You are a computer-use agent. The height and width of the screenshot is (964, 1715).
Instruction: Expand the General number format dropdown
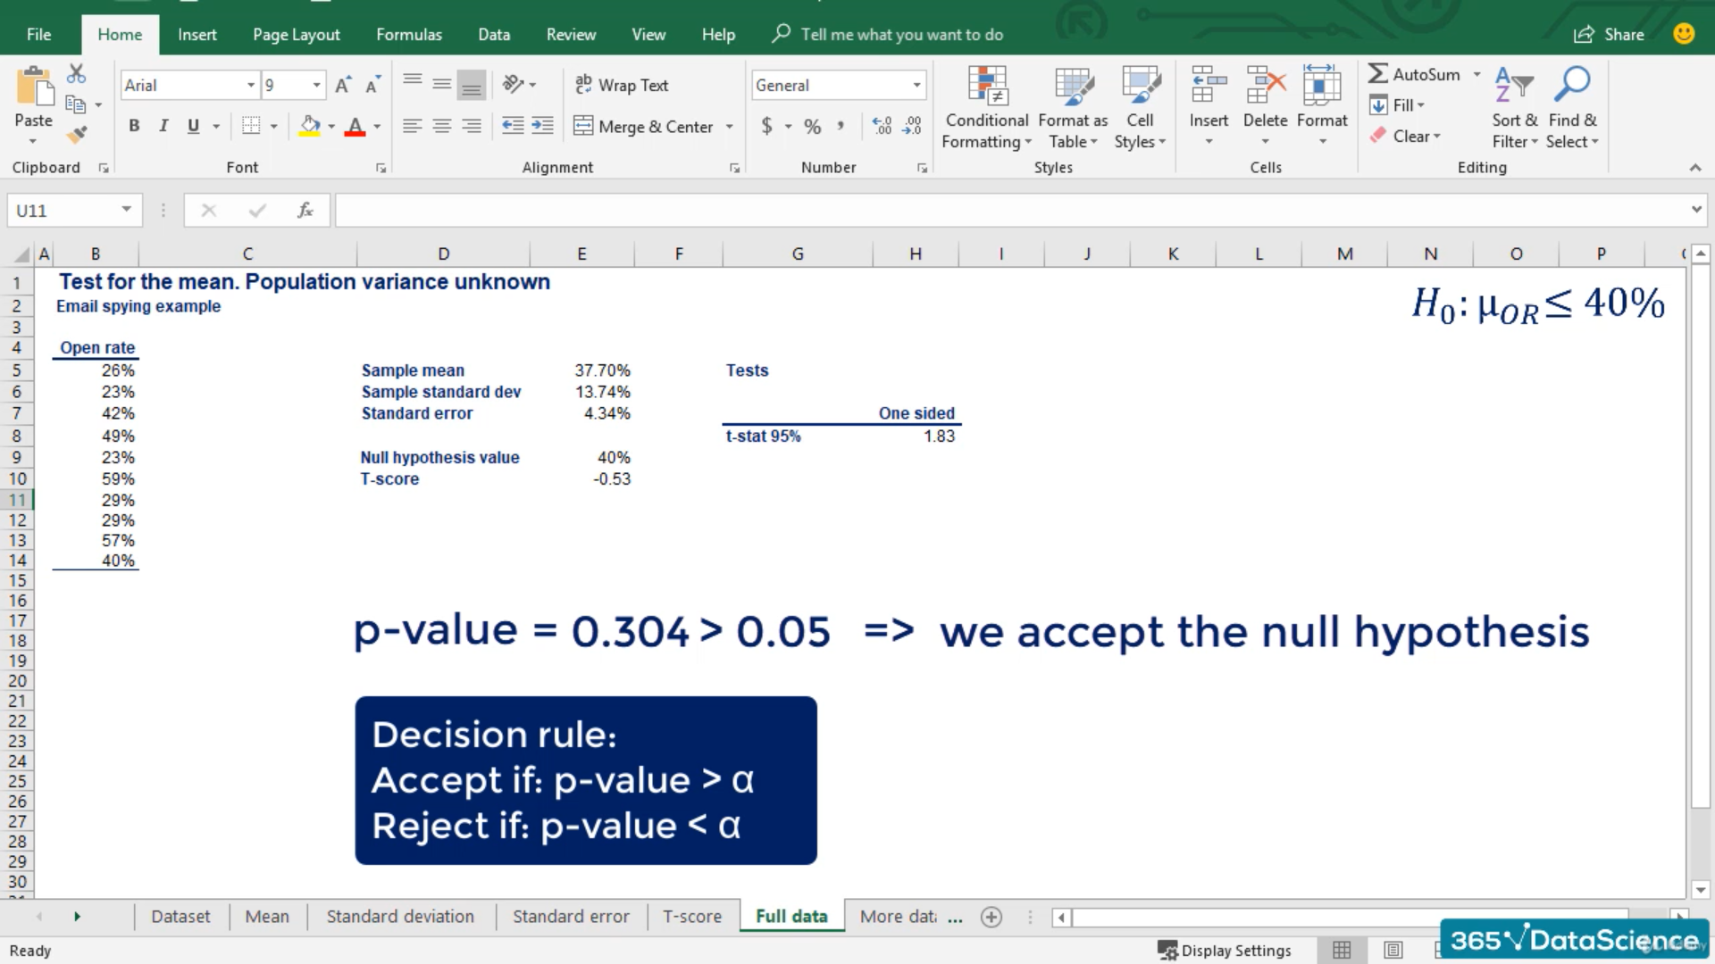tap(916, 86)
